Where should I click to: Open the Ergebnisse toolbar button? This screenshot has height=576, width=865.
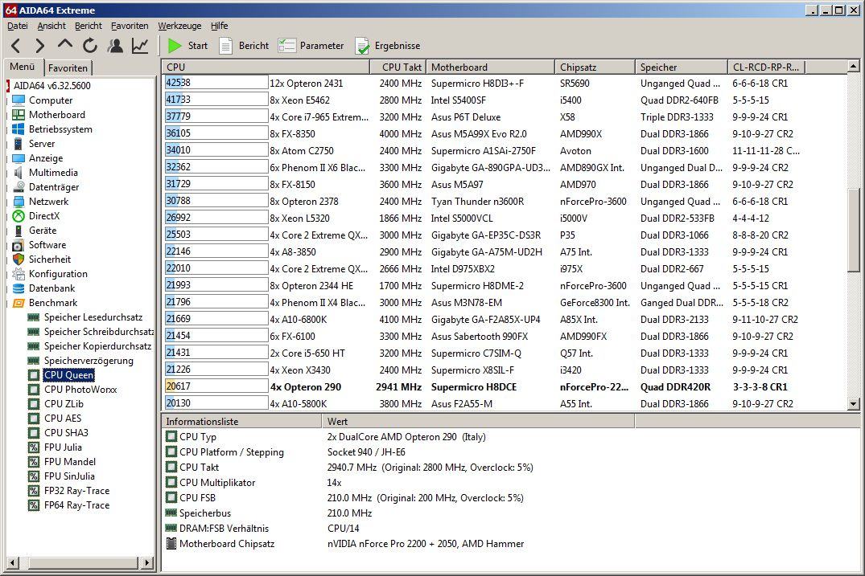(x=388, y=46)
